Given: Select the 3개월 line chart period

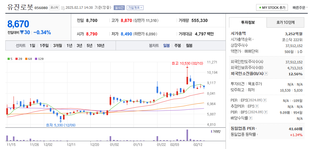Looking at the screenshot, I should (x=58, y=45).
